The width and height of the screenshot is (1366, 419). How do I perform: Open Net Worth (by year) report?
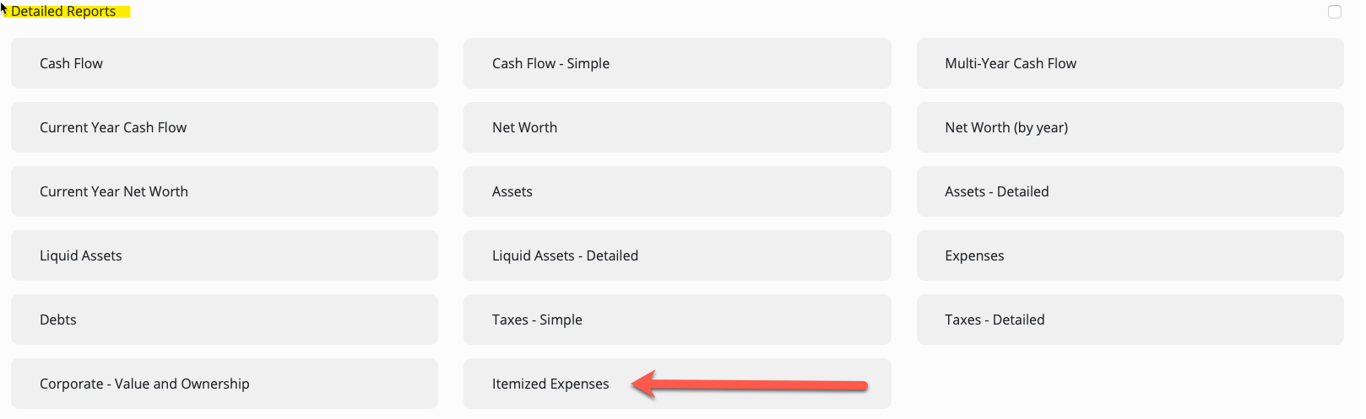click(x=1130, y=127)
